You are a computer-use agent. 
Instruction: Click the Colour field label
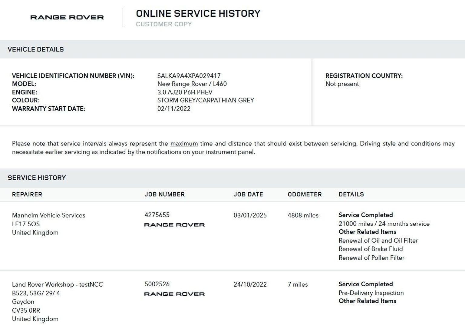(25, 100)
